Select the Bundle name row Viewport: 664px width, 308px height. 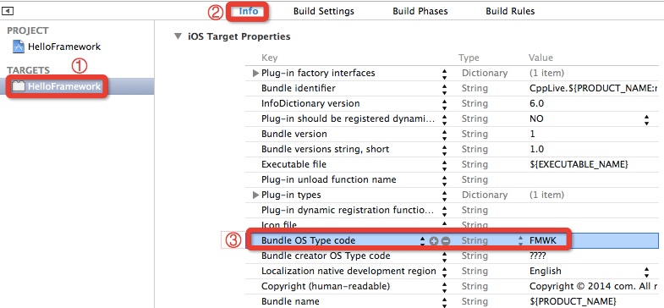(452, 301)
